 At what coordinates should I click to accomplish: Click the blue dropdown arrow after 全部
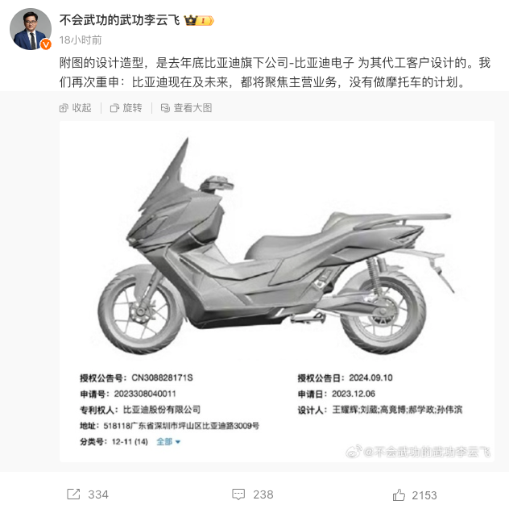point(178,442)
